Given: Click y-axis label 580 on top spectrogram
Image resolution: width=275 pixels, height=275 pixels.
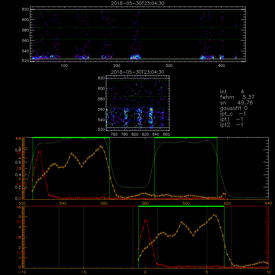Looking at the screenshot, I should tap(25, 30).
